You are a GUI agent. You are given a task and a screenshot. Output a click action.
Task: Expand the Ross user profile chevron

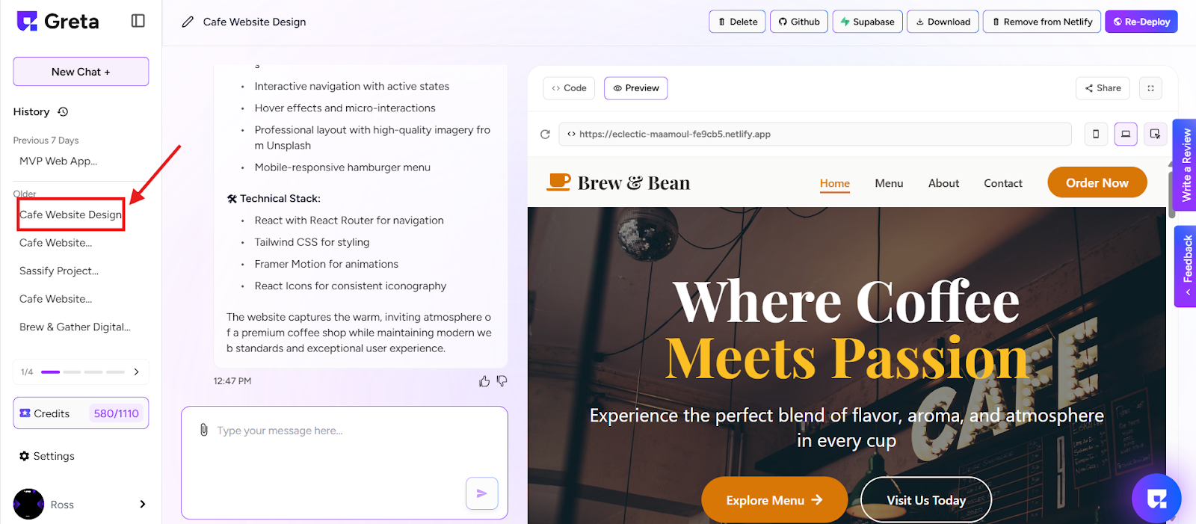[142, 504]
